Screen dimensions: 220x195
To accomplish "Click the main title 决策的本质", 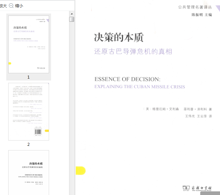I will (119, 38).
